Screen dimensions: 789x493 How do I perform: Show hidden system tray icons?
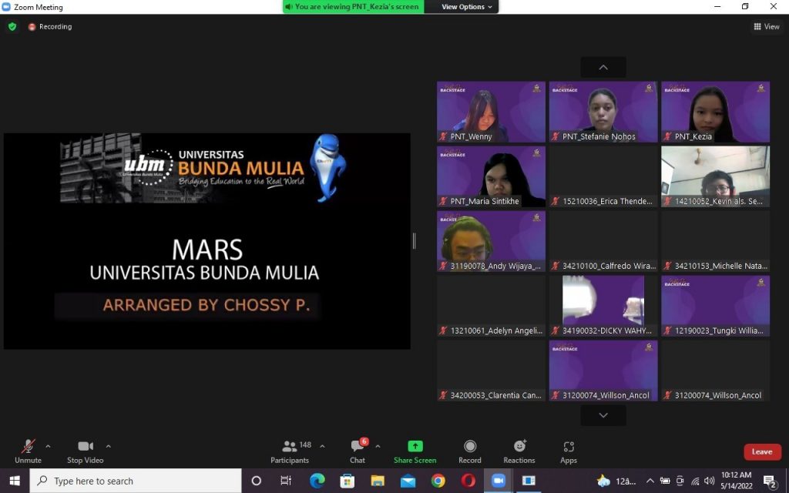click(x=650, y=481)
